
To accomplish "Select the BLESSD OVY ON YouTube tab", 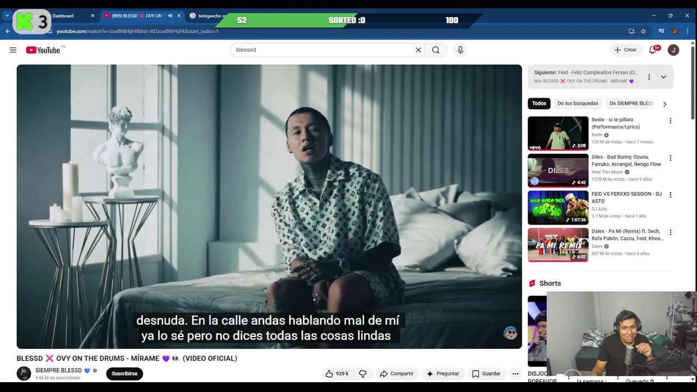I will (136, 16).
